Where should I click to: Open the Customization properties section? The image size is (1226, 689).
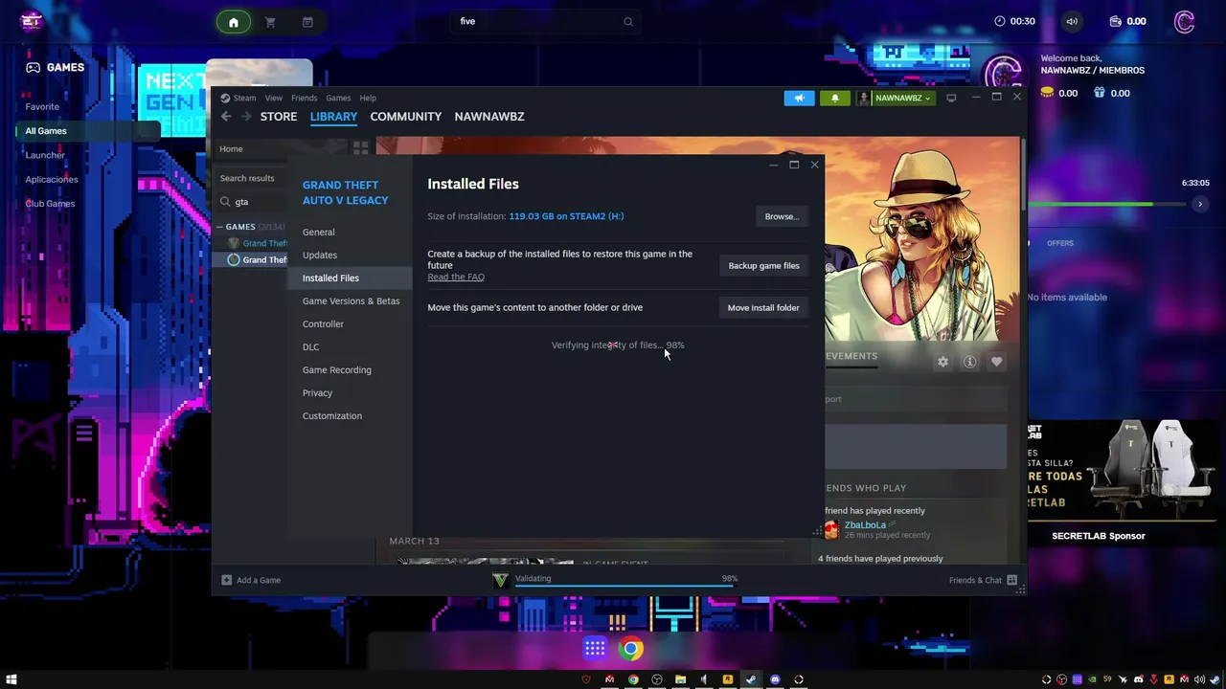[332, 415]
